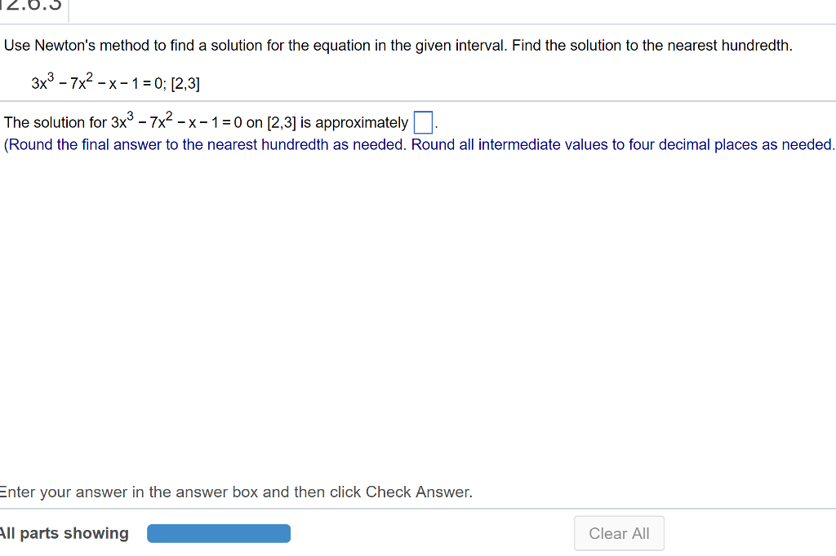Clear all entered answers
This screenshot has height=556, width=836.
pos(619,533)
